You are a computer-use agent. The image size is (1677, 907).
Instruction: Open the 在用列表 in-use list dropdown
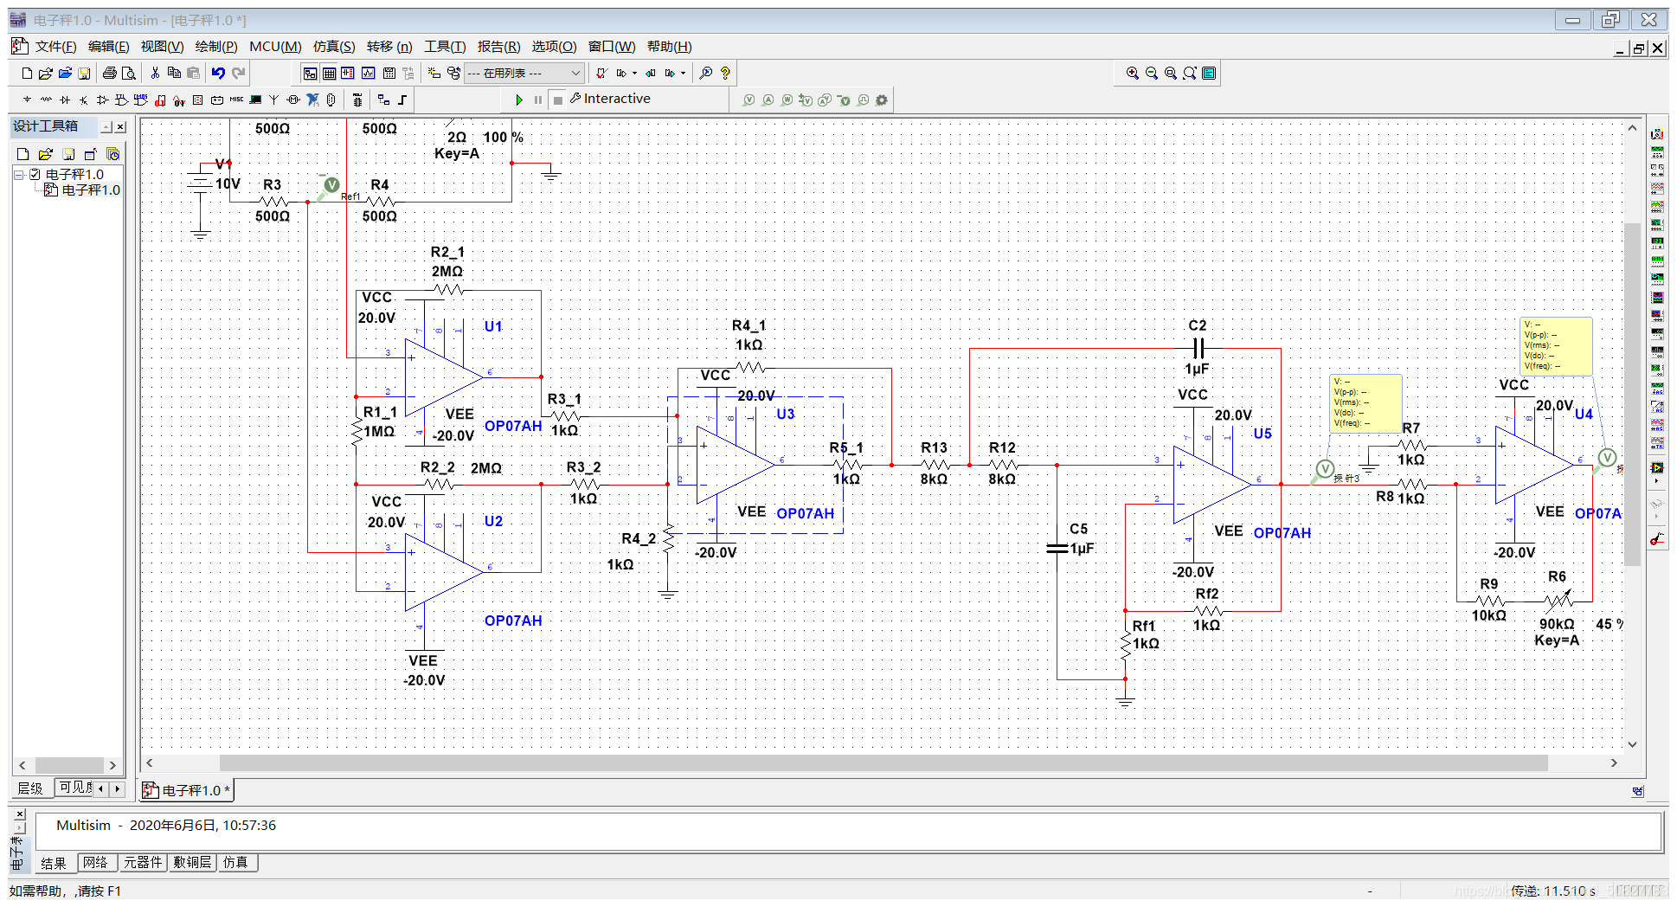pyautogui.click(x=524, y=74)
